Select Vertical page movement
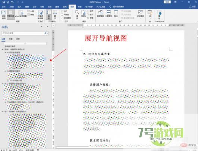This screenshot has width=198, height=151. click(49, 15)
